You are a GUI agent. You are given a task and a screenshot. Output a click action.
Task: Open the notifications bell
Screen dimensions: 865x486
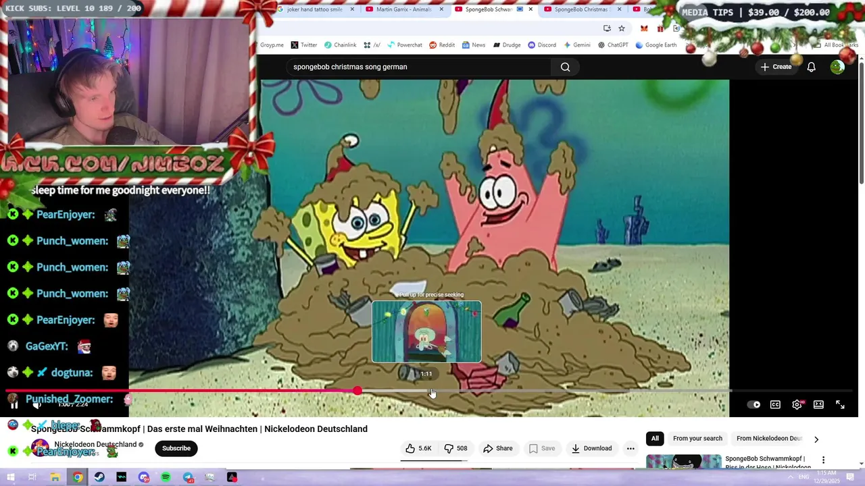point(811,67)
